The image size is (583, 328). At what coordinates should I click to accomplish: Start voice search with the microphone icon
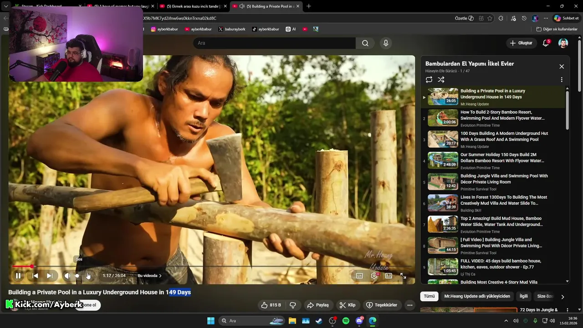click(x=386, y=43)
